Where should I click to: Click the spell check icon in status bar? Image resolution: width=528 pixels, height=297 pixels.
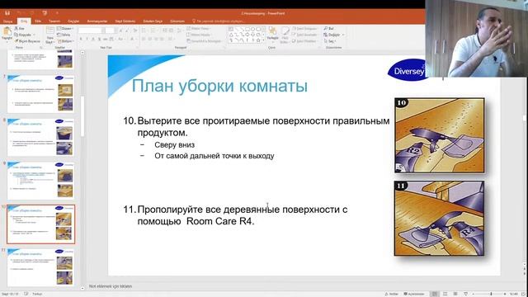26,294
